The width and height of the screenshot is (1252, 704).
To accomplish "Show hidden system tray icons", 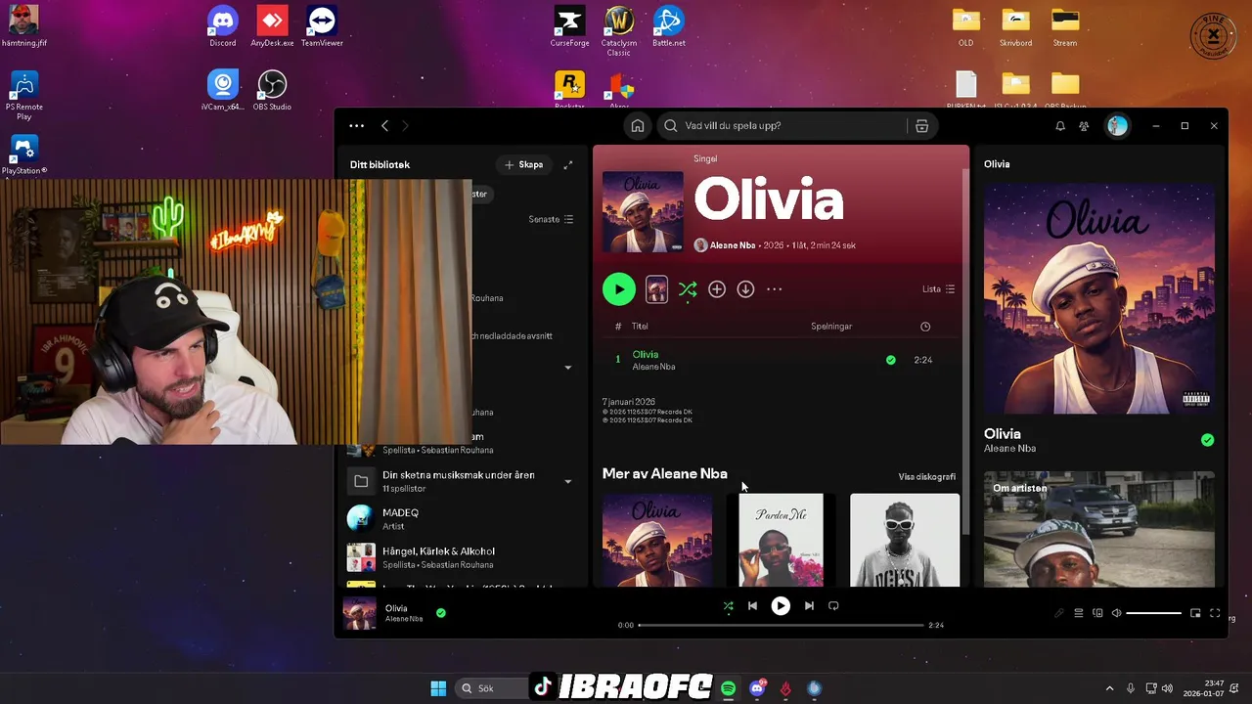I will [x=1109, y=688].
